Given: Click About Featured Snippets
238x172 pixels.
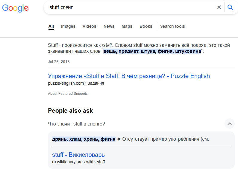Looking at the screenshot, I should click(x=68, y=94).
